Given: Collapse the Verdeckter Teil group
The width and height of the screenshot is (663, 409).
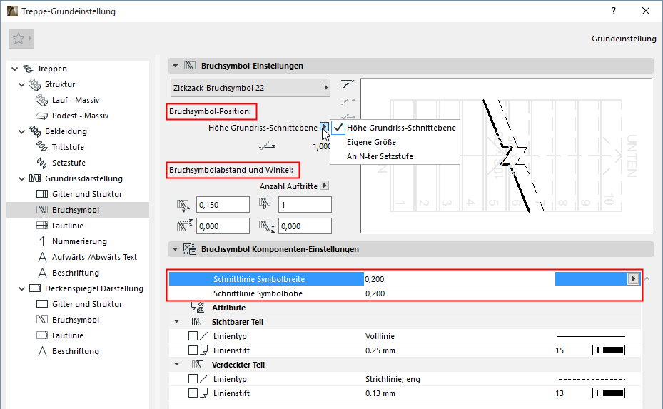Looking at the screenshot, I should [x=177, y=364].
